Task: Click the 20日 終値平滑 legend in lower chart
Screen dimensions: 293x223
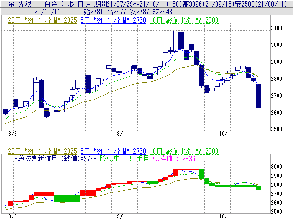Action: tap(42, 151)
